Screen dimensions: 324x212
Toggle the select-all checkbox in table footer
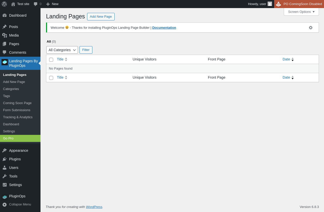(51, 78)
